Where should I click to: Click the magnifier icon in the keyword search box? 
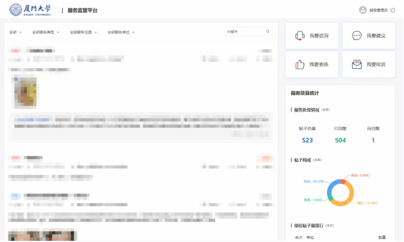[x=268, y=32]
